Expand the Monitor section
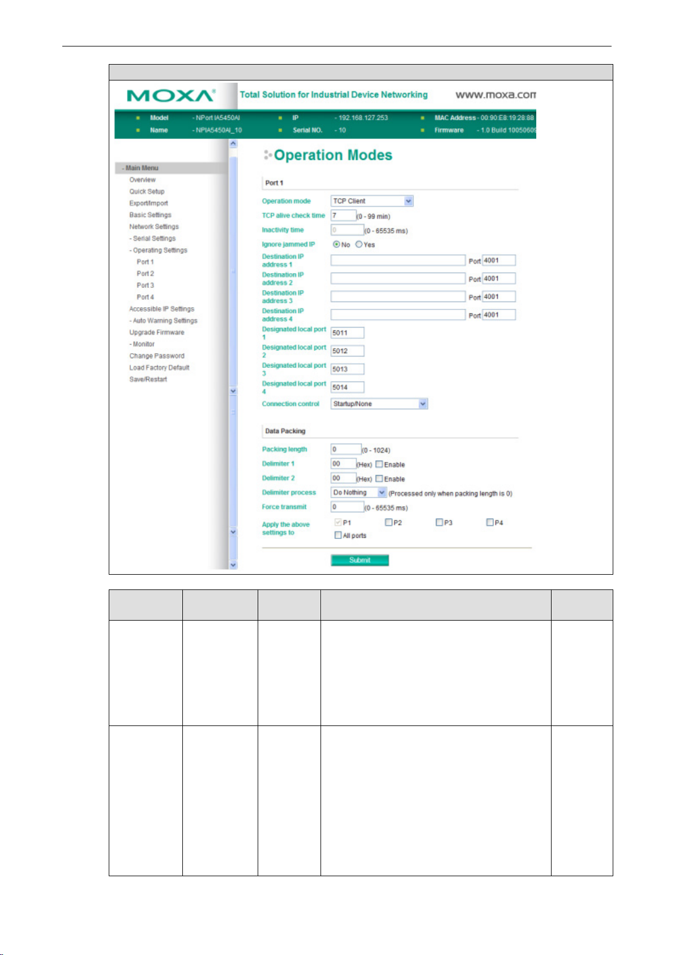This screenshot has width=675, height=955. click(142, 344)
